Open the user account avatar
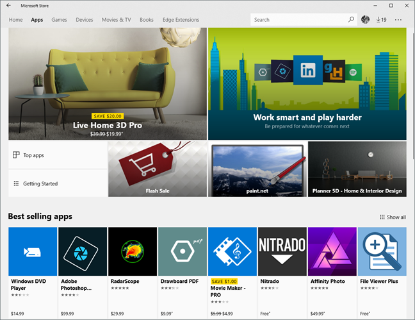This screenshot has width=415, height=320. [366, 19]
